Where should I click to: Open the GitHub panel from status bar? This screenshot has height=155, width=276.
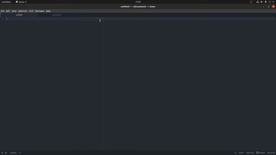pos(260,153)
